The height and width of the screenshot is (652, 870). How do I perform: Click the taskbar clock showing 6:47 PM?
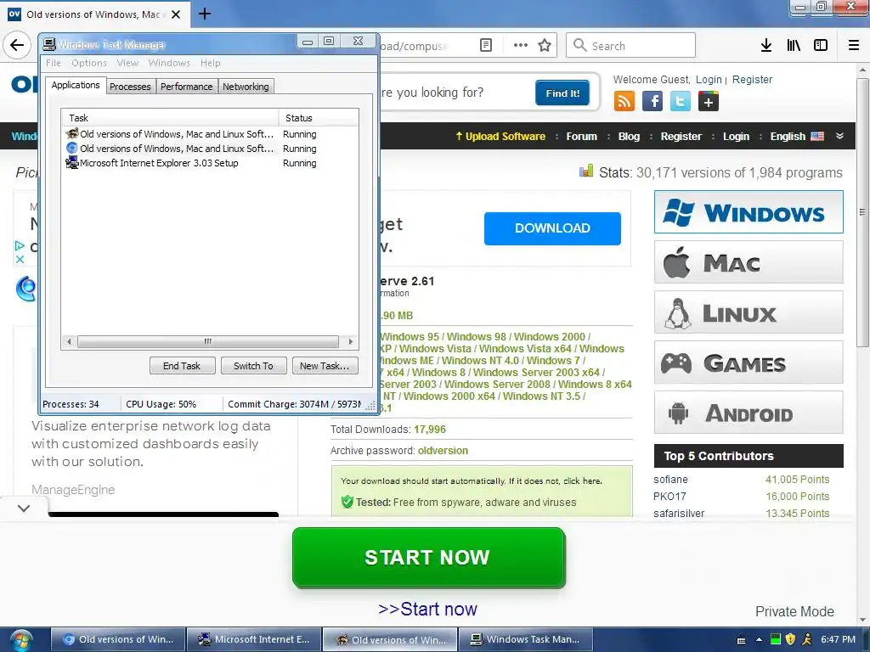tap(838, 639)
